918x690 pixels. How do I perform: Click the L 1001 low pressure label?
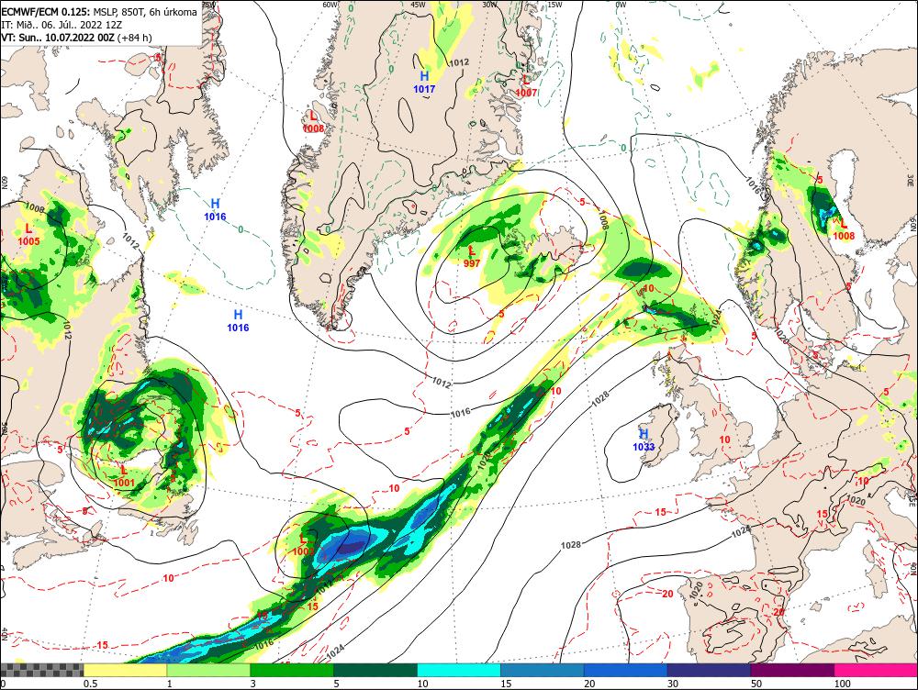click(124, 476)
